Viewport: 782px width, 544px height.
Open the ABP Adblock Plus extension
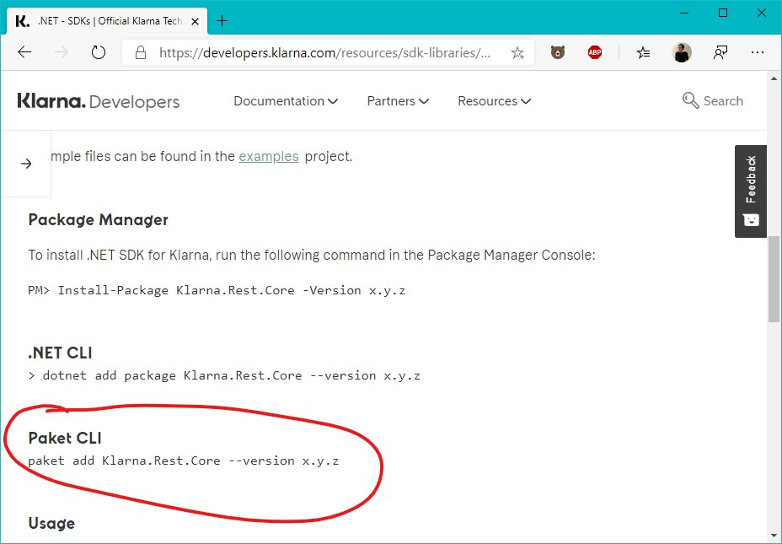594,52
